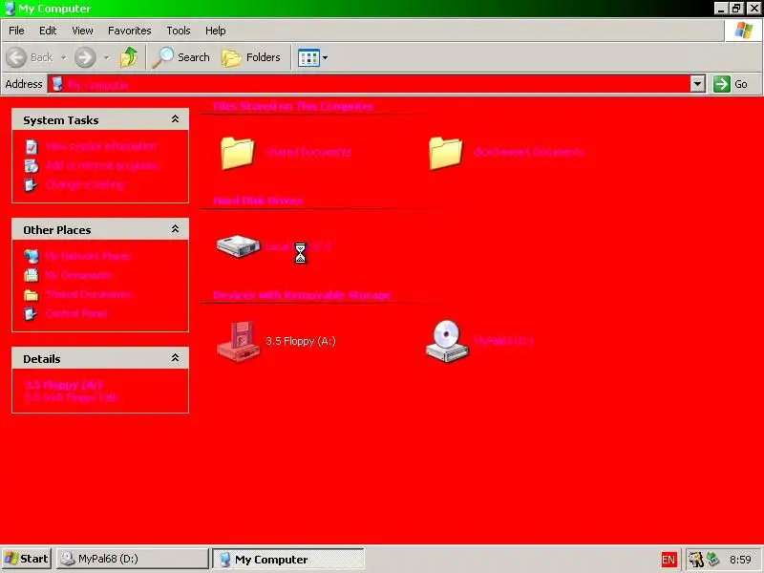Image resolution: width=764 pixels, height=573 pixels.
Task: Click the first system tray icon
Action: [696, 560]
